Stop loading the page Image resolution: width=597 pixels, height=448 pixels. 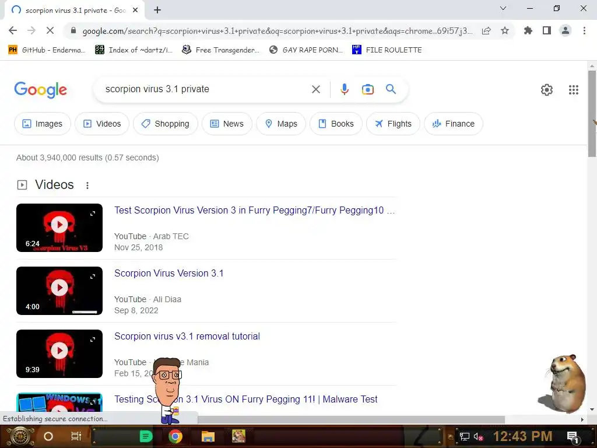[x=50, y=30]
